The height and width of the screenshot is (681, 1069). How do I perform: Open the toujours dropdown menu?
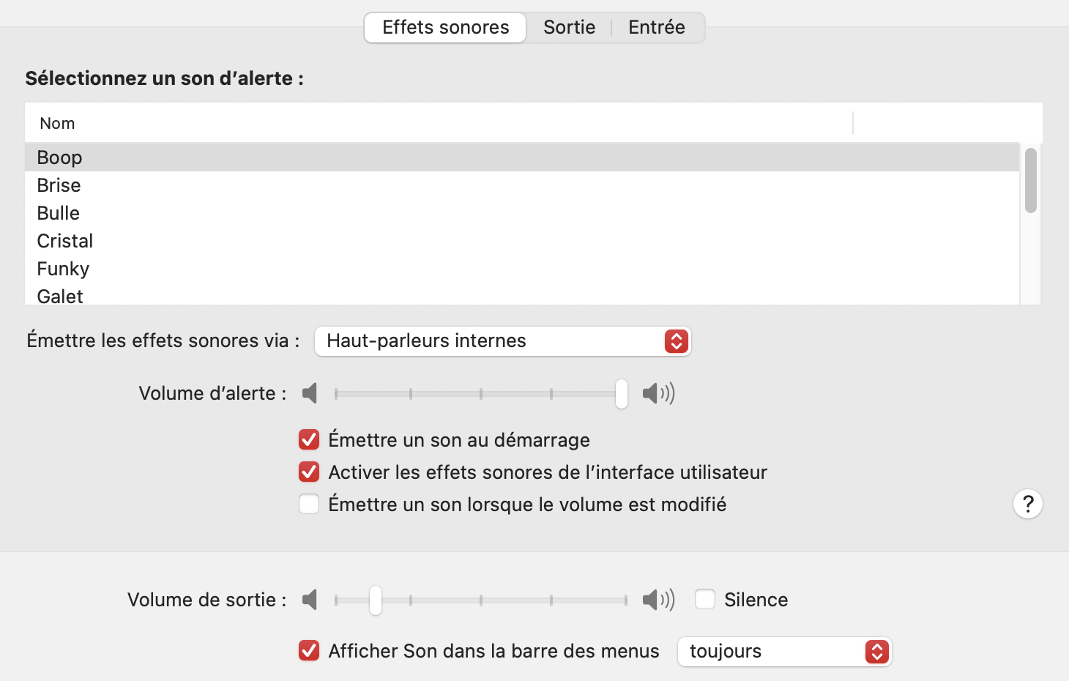[x=783, y=651]
